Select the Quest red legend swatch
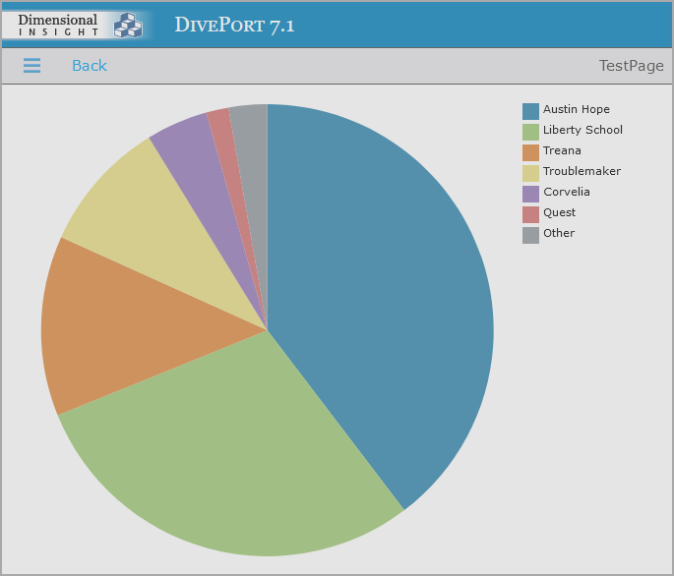 click(x=530, y=213)
